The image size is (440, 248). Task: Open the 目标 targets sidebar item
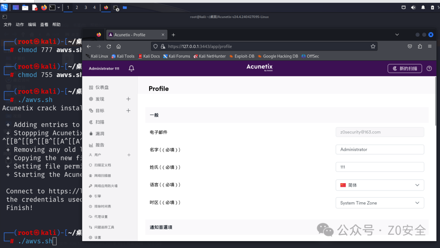tap(97, 111)
